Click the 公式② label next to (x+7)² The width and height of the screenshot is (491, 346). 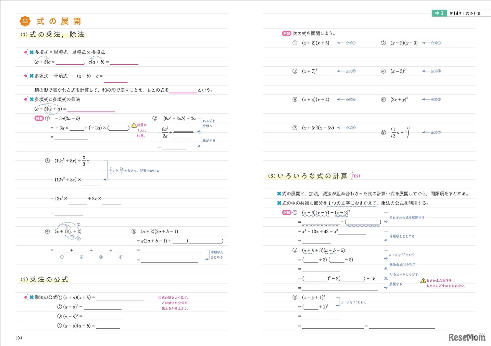pyautogui.click(x=351, y=71)
